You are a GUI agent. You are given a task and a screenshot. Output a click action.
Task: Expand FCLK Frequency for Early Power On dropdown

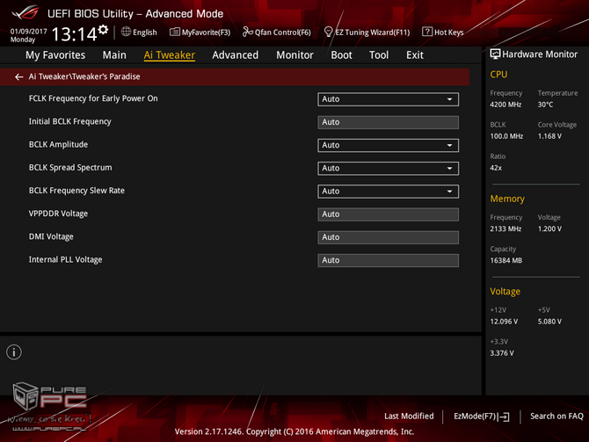click(x=388, y=99)
